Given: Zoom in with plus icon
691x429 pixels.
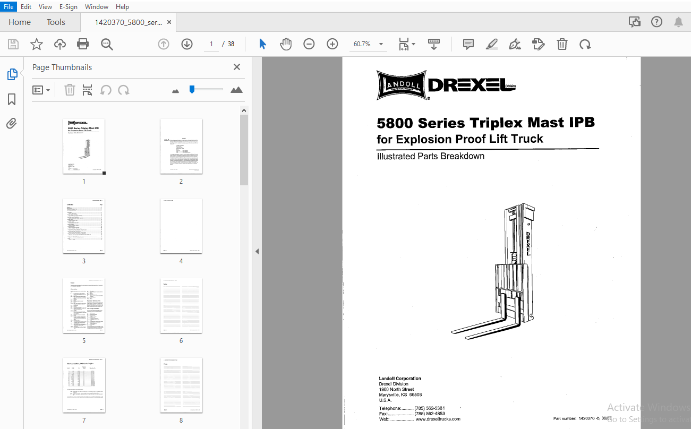Looking at the screenshot, I should coord(332,44).
